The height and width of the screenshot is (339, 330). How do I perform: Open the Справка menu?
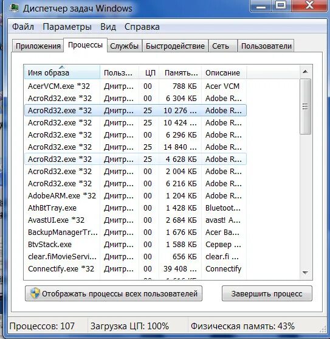[x=142, y=27]
